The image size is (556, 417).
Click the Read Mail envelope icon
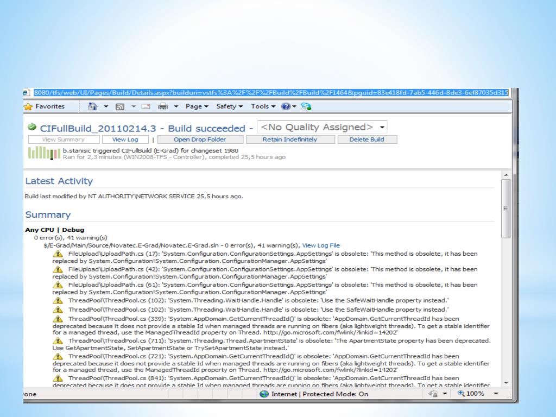click(146, 106)
